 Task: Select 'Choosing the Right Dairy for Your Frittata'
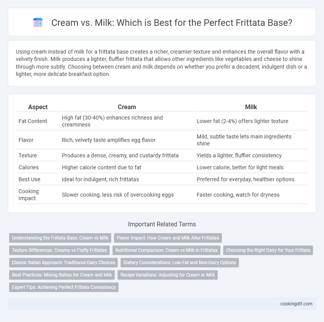point(268,250)
